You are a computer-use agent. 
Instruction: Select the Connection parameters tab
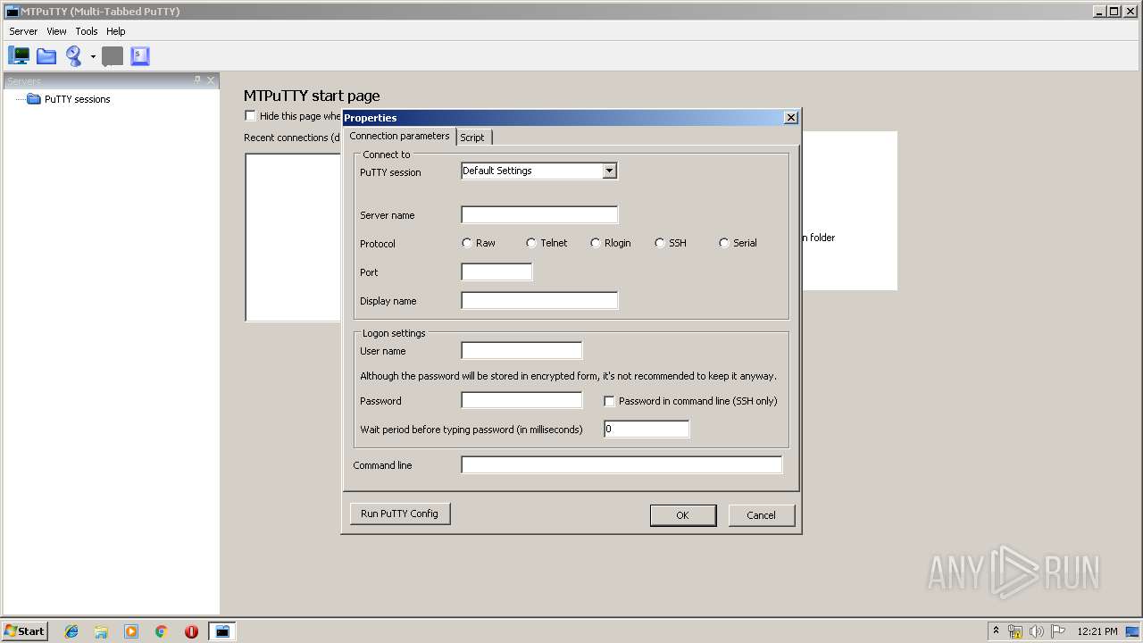click(399, 136)
